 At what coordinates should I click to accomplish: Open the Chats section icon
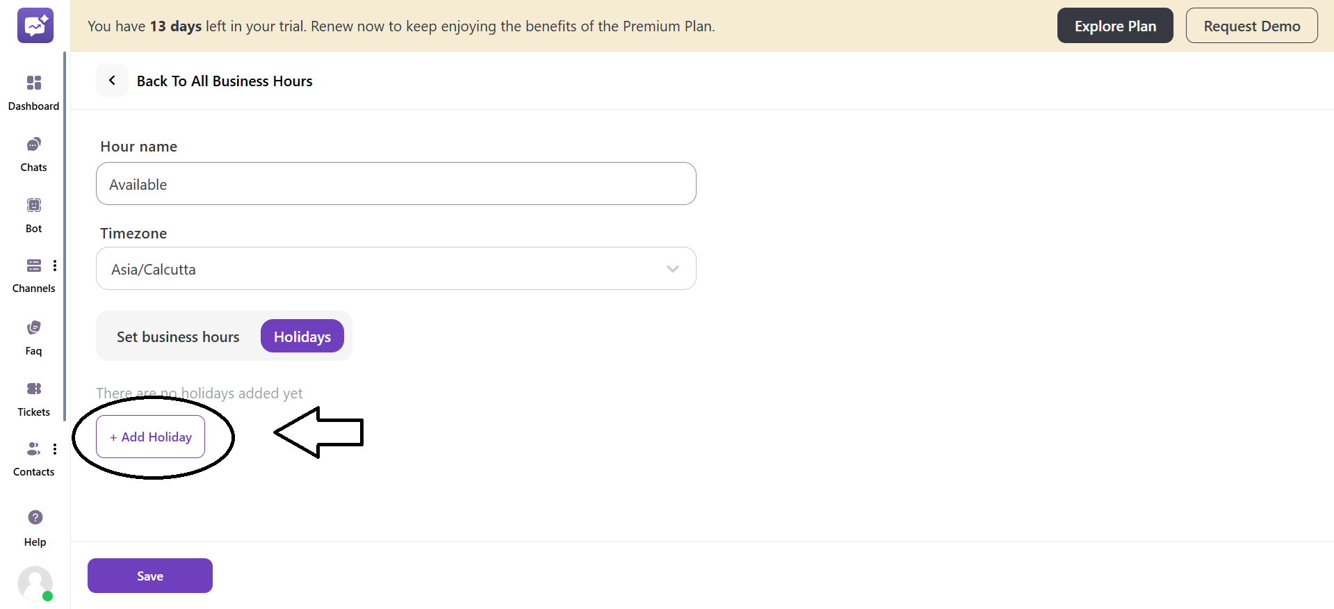33,145
